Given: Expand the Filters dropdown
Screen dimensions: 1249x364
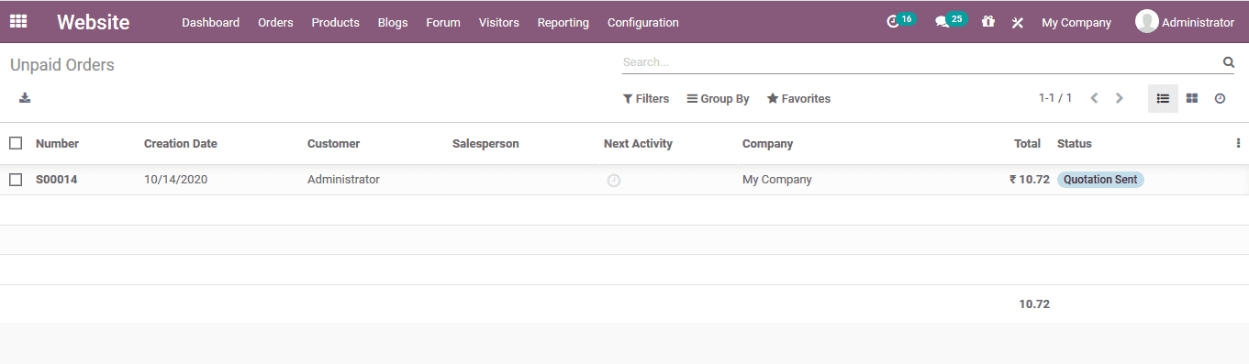Looking at the screenshot, I should click(x=646, y=98).
